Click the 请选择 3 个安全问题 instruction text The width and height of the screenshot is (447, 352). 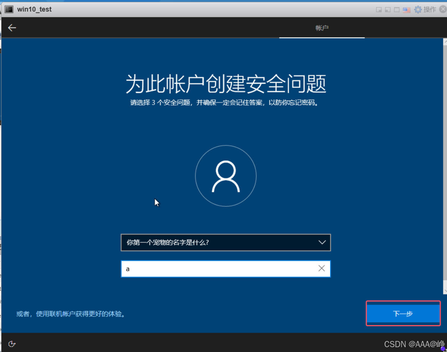(x=224, y=102)
